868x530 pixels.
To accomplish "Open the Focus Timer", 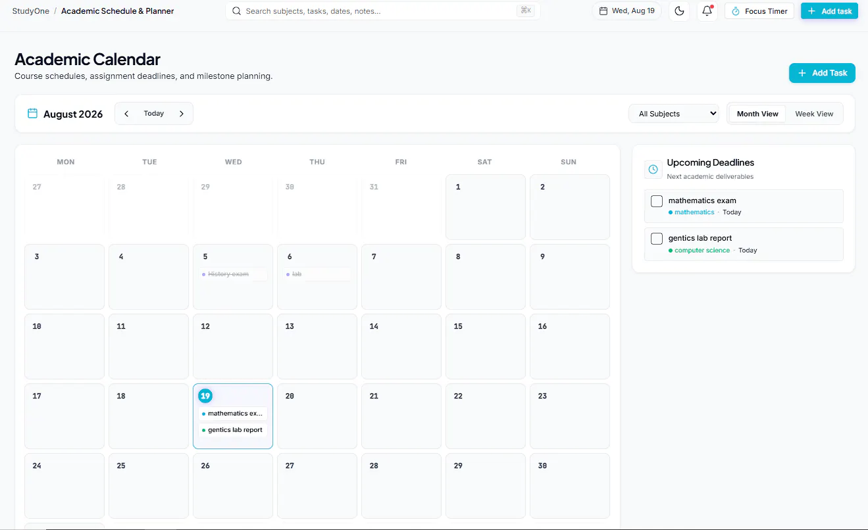I will pyautogui.click(x=759, y=11).
